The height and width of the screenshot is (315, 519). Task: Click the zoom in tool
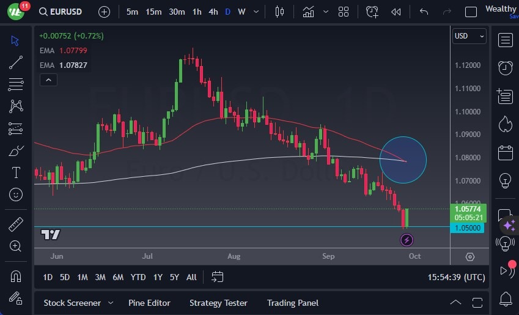click(x=16, y=246)
